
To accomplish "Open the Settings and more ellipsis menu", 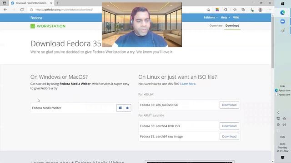I will pos(269,10).
